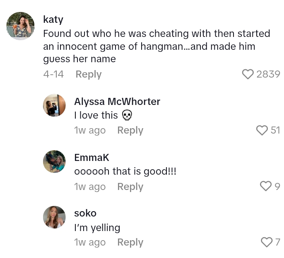Go to Alyssa McWhorter's profile via name

(117, 101)
